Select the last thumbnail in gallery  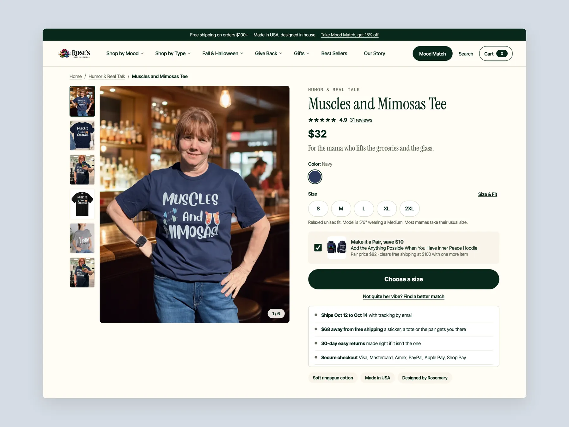pyautogui.click(x=82, y=273)
